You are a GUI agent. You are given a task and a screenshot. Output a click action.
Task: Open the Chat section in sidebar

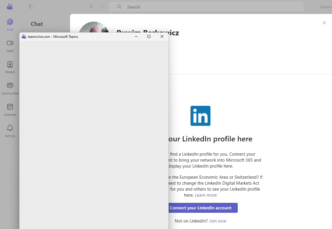click(10, 25)
